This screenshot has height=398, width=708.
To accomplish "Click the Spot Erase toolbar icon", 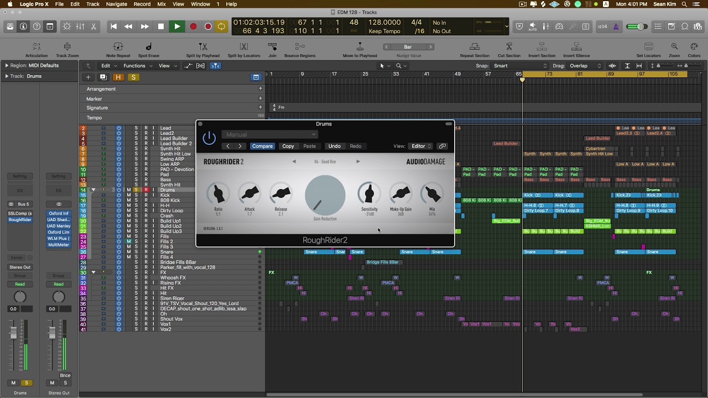I will coord(148,47).
